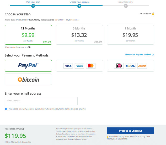Select the PayPal payment method
This screenshot has width=166, height=145.
point(28,66)
